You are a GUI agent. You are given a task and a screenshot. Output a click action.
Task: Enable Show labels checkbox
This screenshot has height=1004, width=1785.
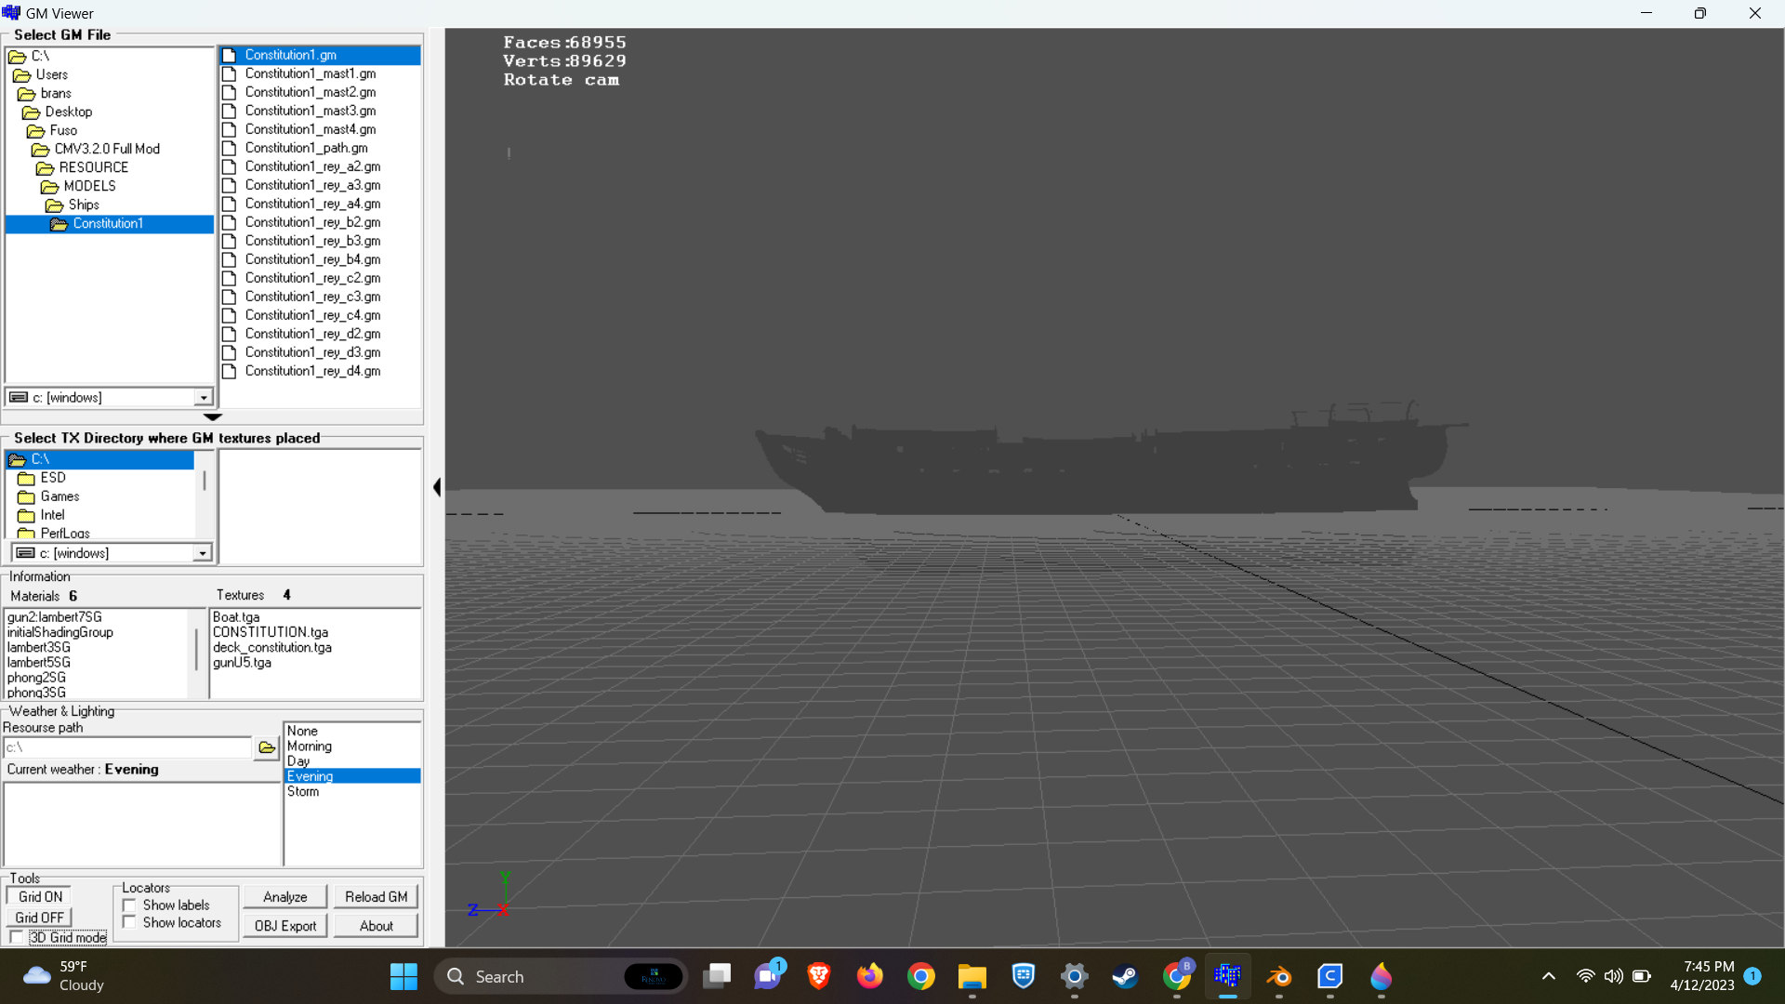coord(129,905)
